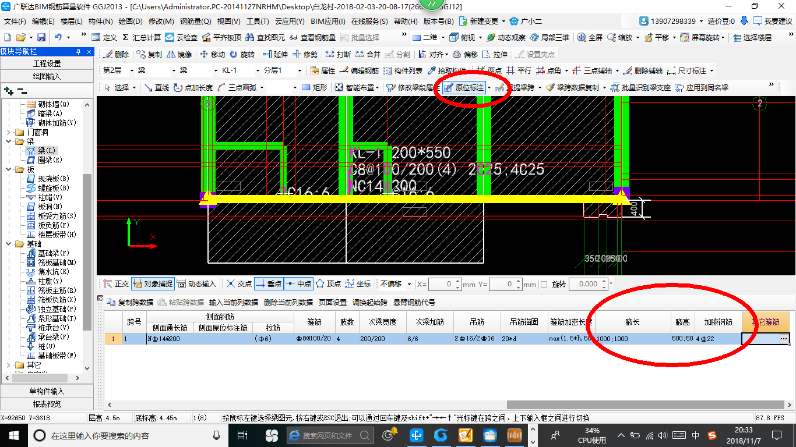Click the Undo arrow icon

(x=58, y=37)
